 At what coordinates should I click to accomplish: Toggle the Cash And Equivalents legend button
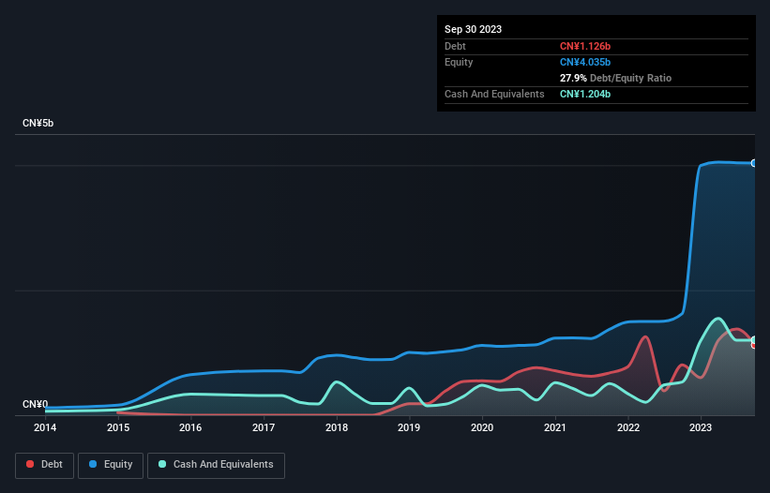click(x=216, y=465)
